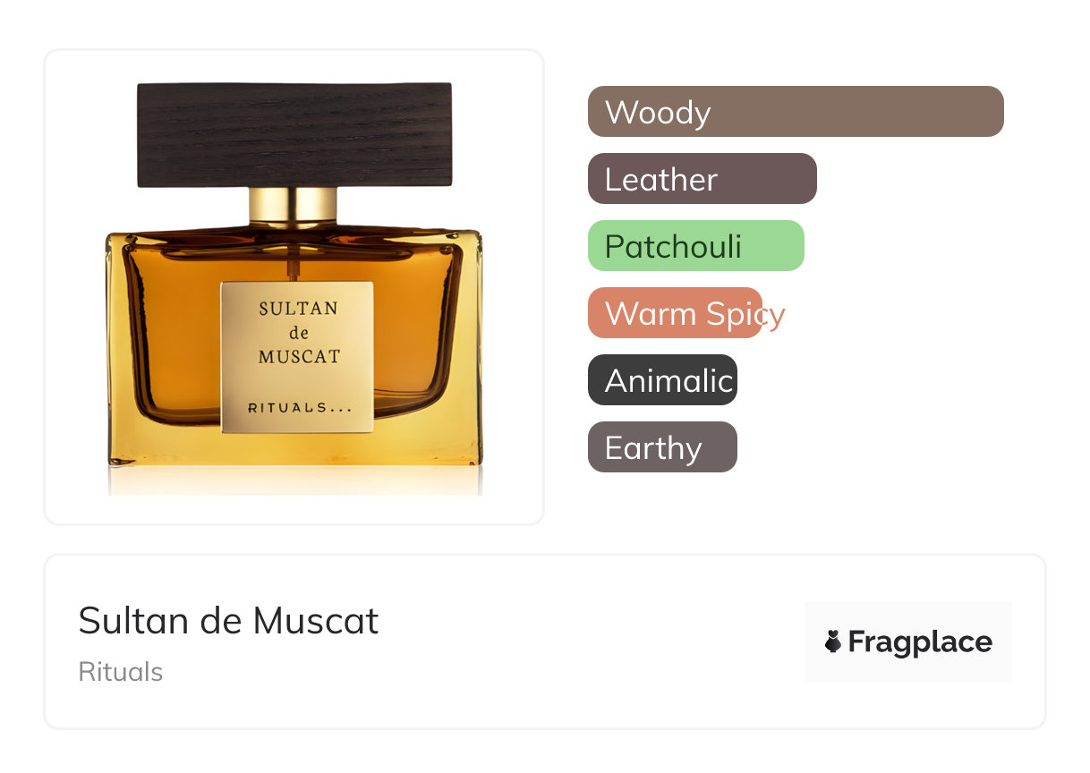1090x773 pixels.
Task: Click the Earthy accord bar
Action: click(x=662, y=447)
